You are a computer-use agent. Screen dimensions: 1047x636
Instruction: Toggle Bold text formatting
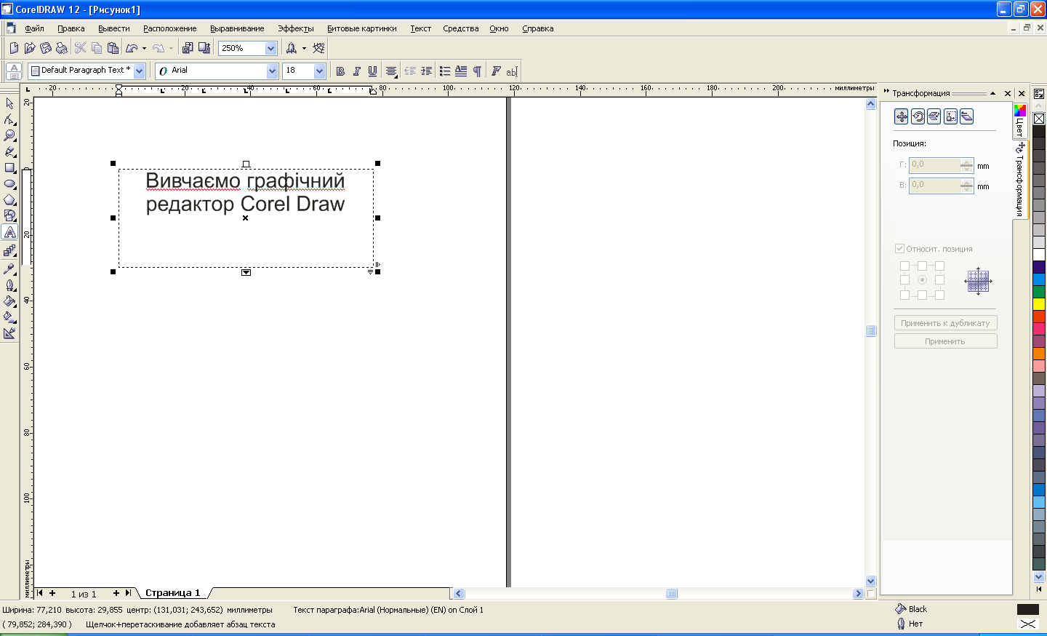click(x=340, y=71)
